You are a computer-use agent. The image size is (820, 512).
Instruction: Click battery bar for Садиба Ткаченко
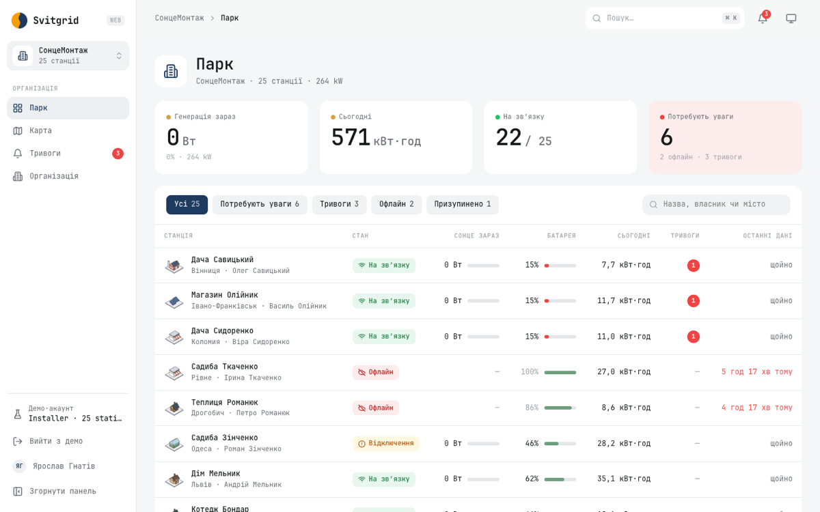[560, 373]
